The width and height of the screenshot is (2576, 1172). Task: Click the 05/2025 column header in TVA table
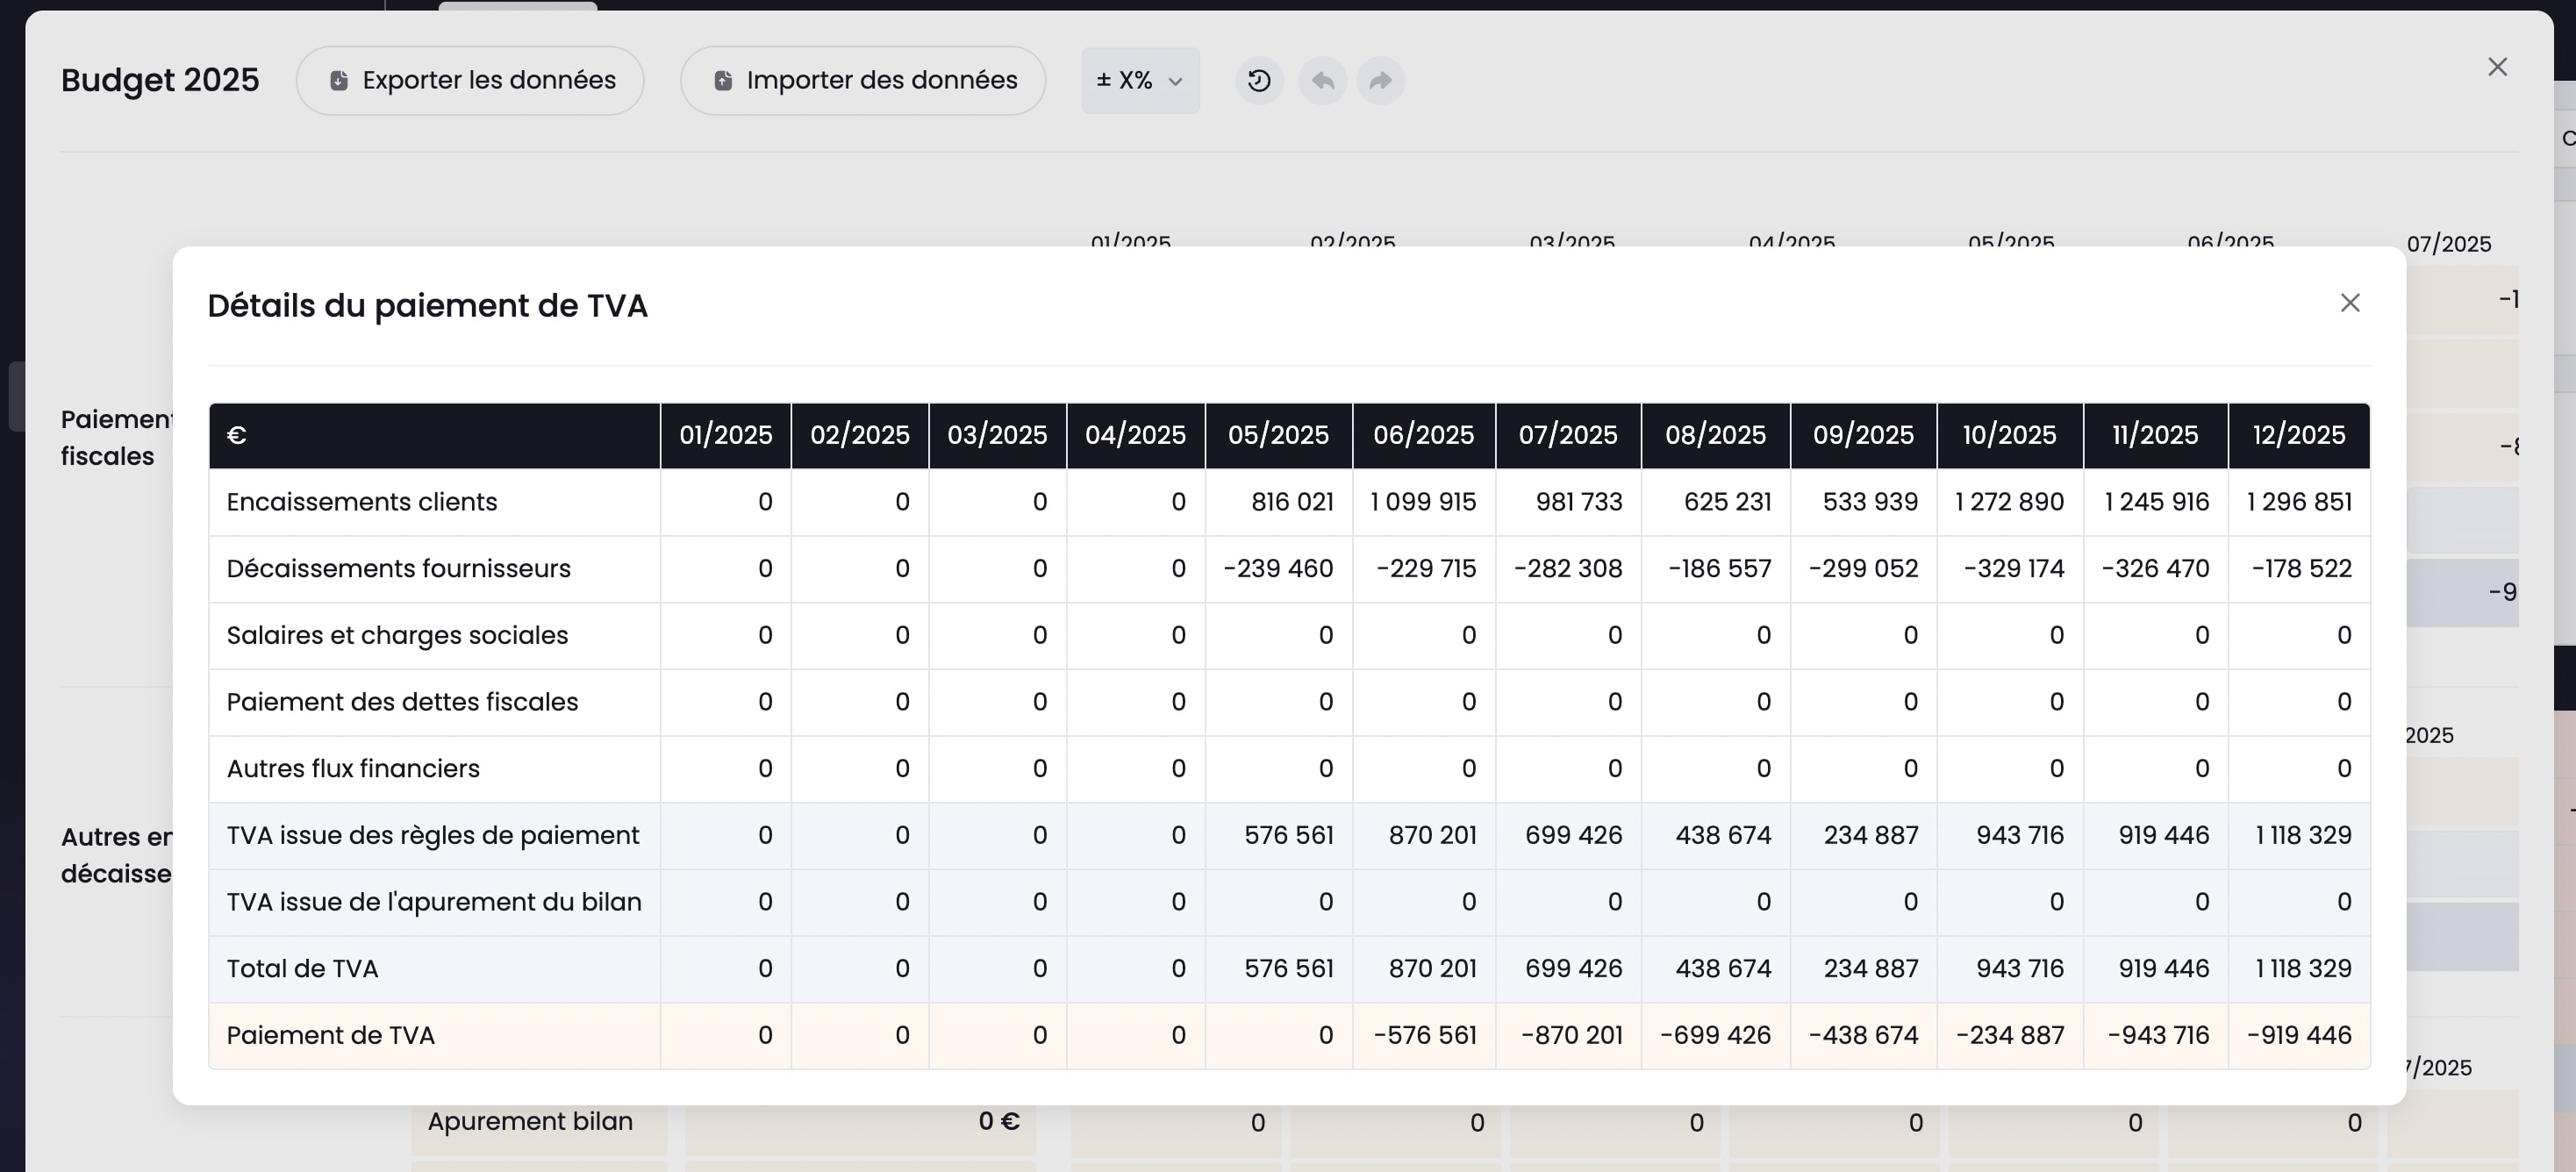click(x=1278, y=435)
